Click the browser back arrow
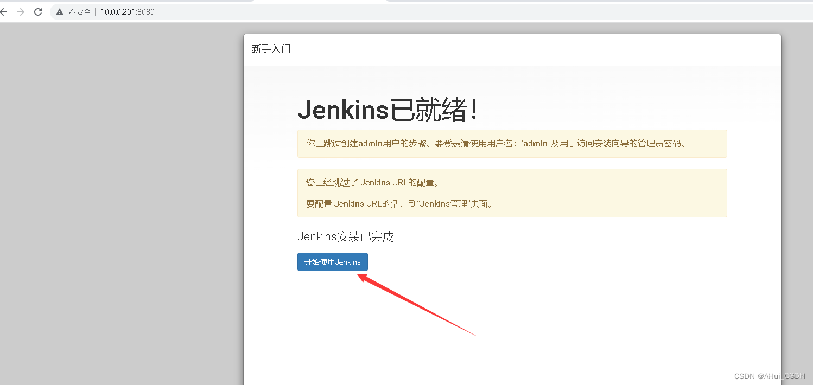Image resolution: width=813 pixels, height=385 pixels. coord(3,12)
